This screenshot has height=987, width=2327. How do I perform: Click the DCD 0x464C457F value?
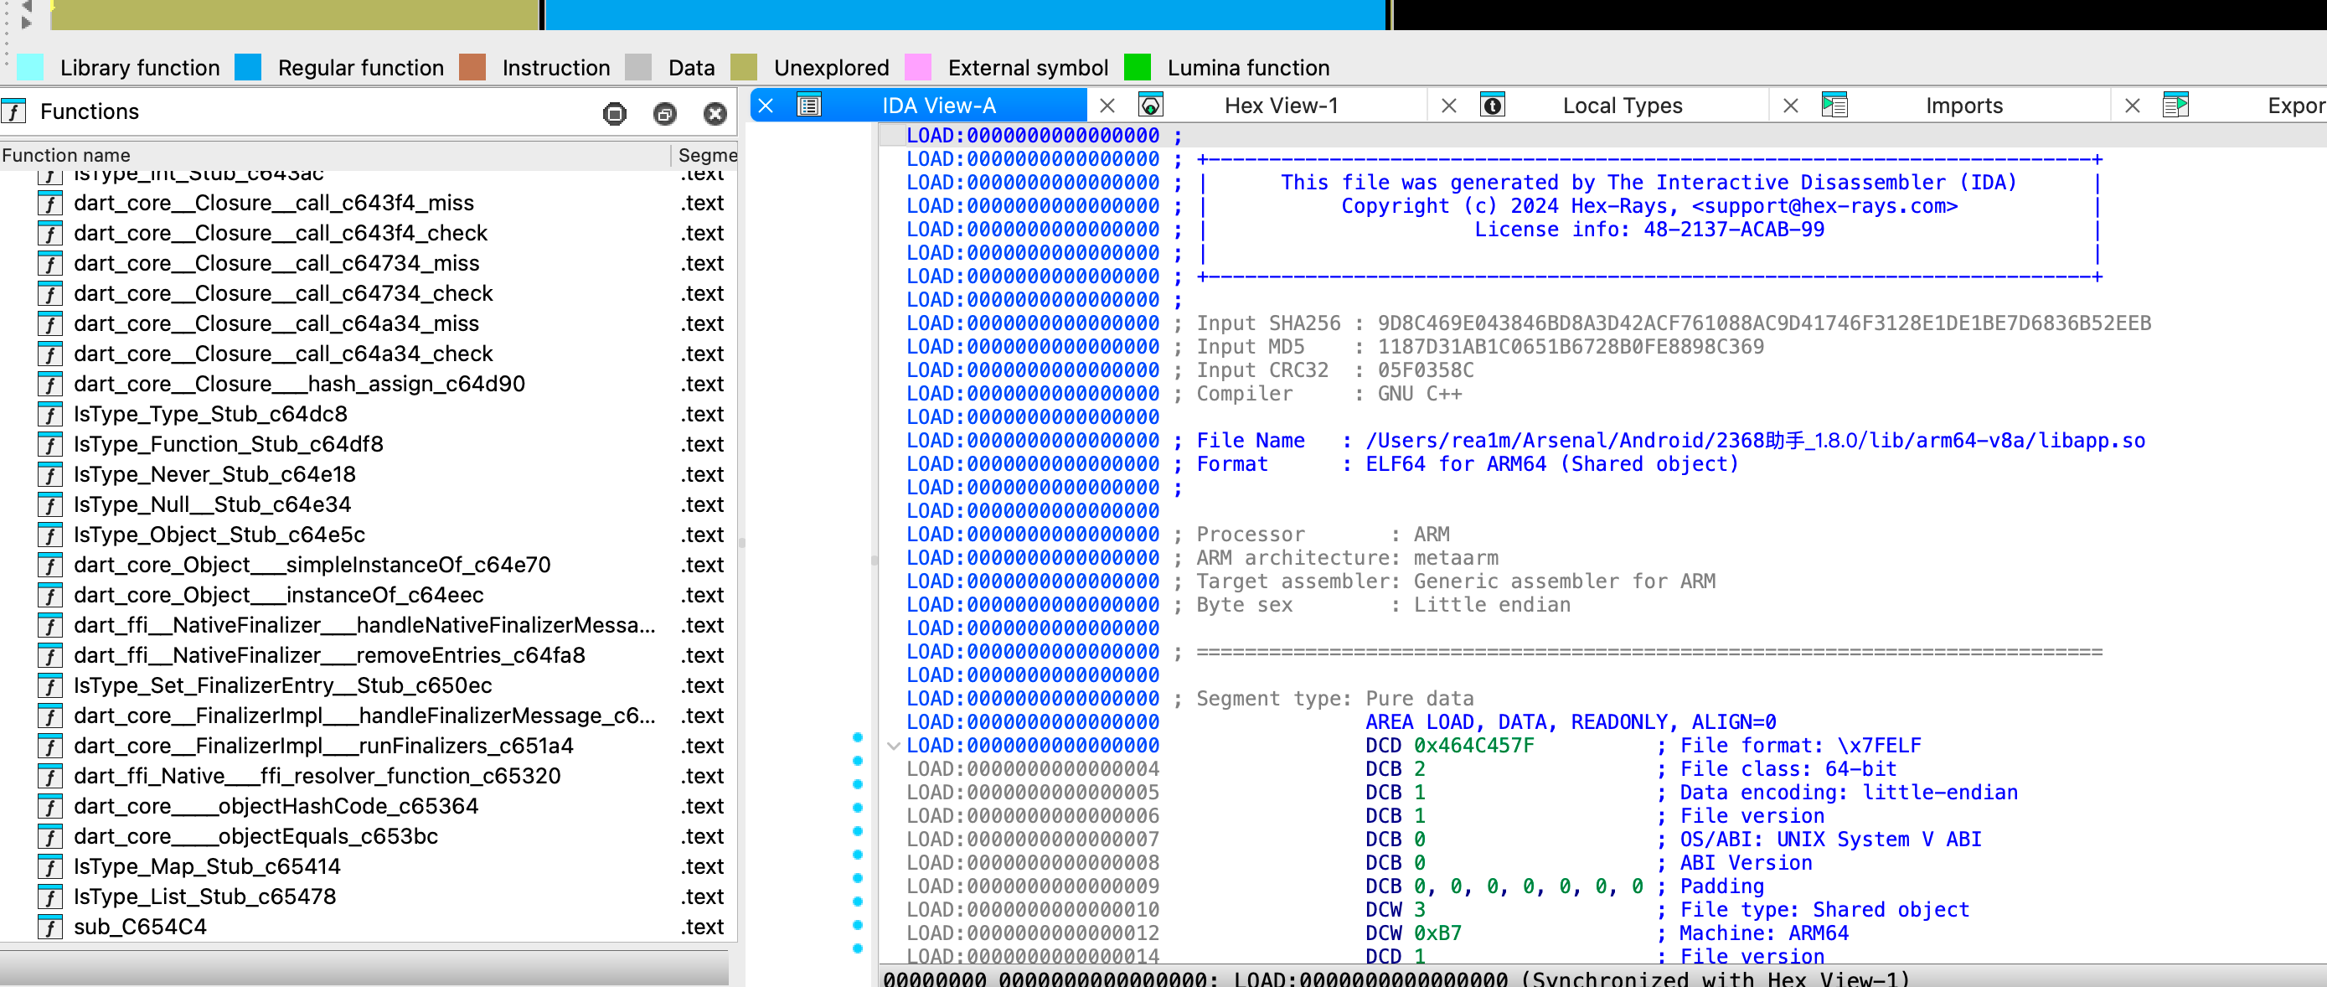(x=1473, y=746)
